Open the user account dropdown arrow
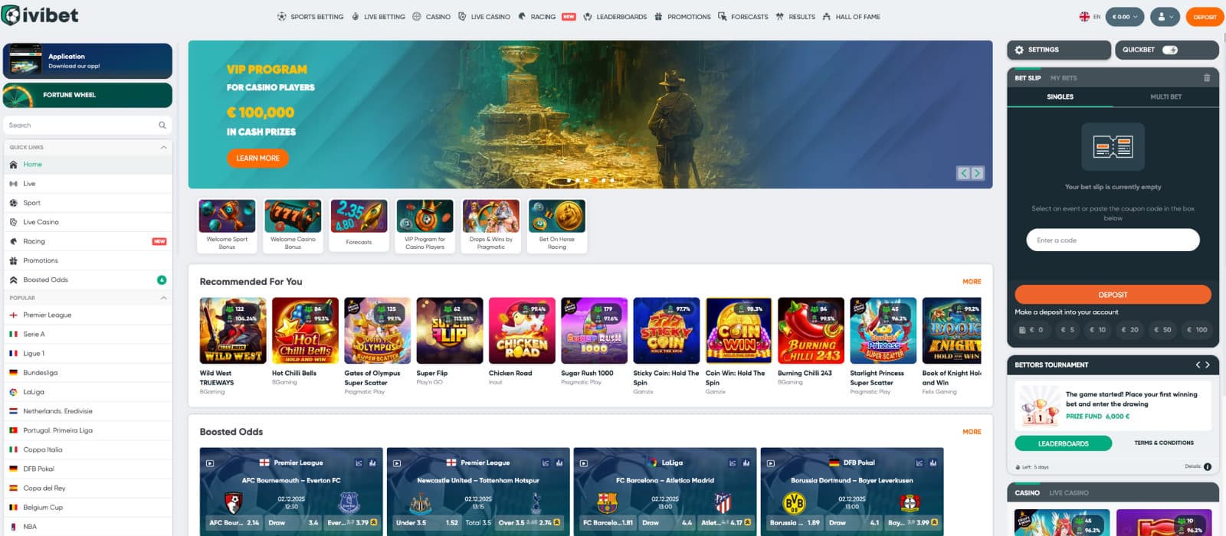 coord(1172,17)
